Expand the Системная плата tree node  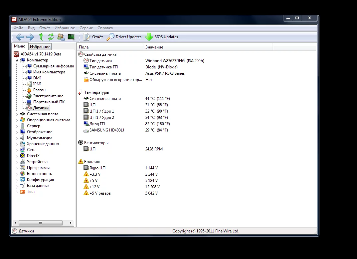pos(17,114)
